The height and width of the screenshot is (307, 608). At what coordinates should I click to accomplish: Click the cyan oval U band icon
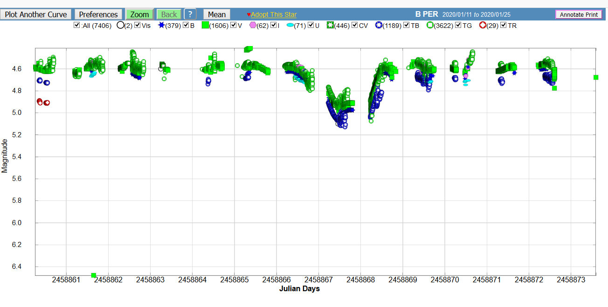(x=290, y=26)
